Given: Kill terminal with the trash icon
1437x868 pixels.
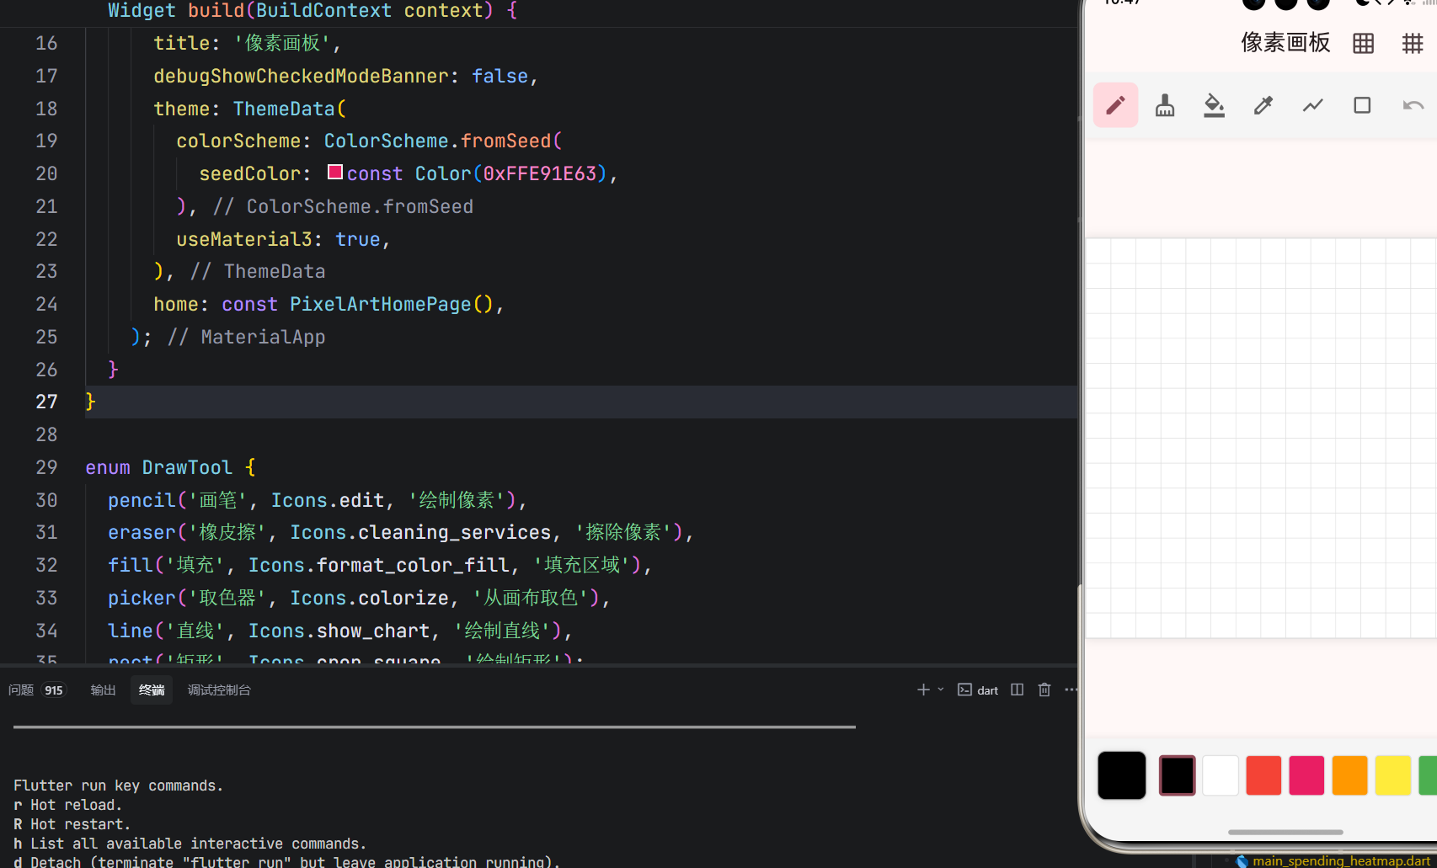Looking at the screenshot, I should pyautogui.click(x=1044, y=690).
